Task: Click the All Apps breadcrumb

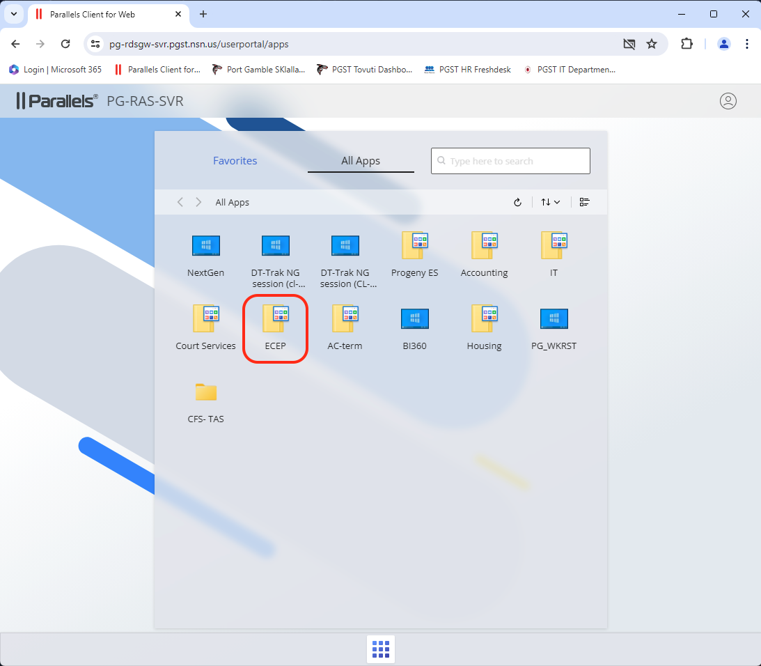Action: coord(232,202)
